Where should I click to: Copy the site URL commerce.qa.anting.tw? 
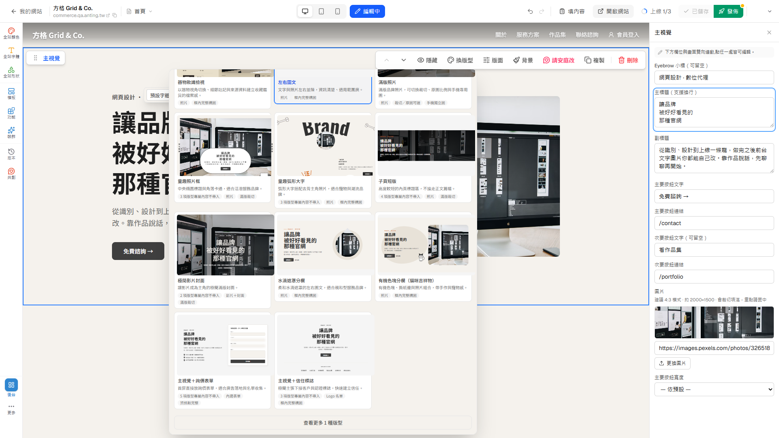tap(115, 15)
